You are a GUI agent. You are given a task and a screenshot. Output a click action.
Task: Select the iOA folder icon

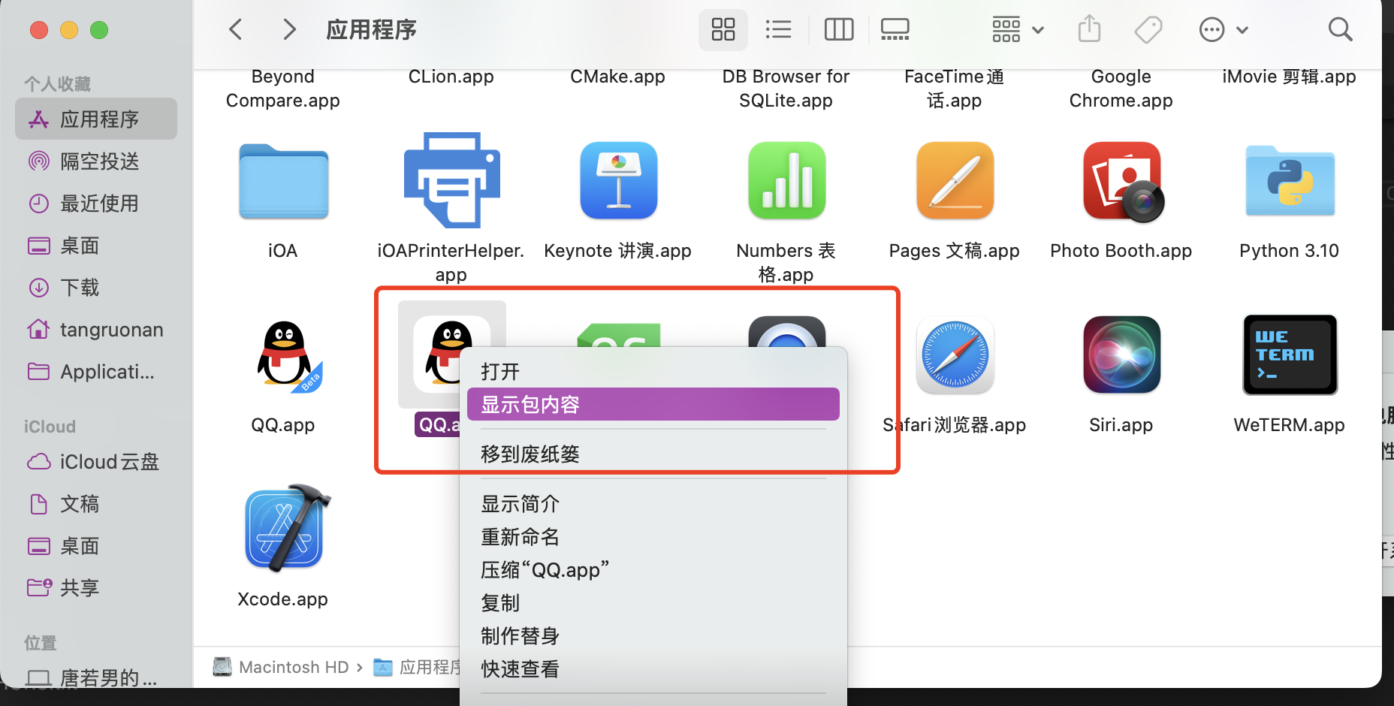pyautogui.click(x=283, y=181)
